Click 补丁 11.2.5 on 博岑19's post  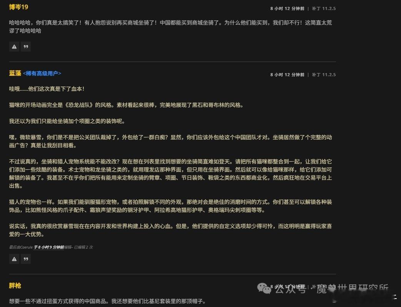click(324, 8)
